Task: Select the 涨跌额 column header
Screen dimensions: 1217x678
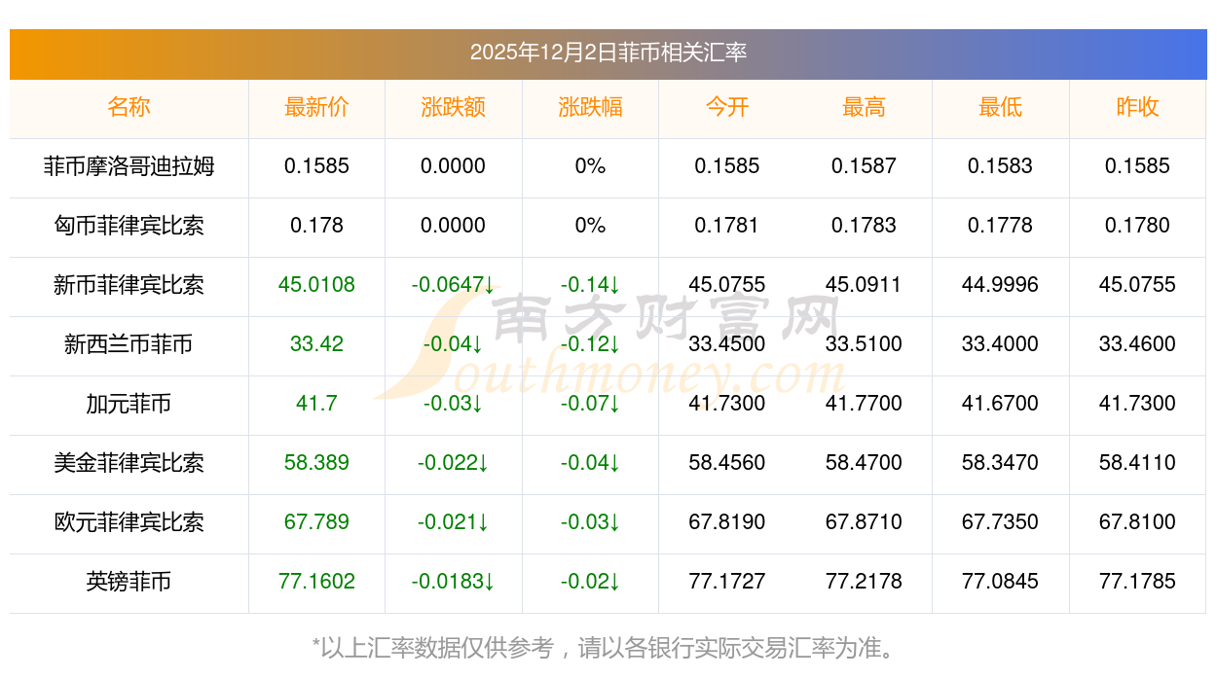Action: pyautogui.click(x=454, y=107)
